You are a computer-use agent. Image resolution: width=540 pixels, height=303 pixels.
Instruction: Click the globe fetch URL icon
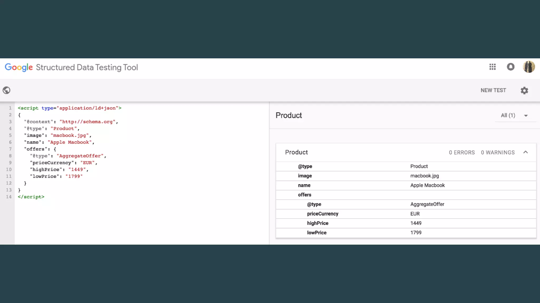7,90
